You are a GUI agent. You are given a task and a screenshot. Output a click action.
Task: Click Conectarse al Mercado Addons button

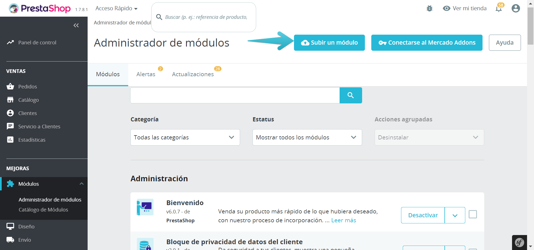[x=427, y=43]
